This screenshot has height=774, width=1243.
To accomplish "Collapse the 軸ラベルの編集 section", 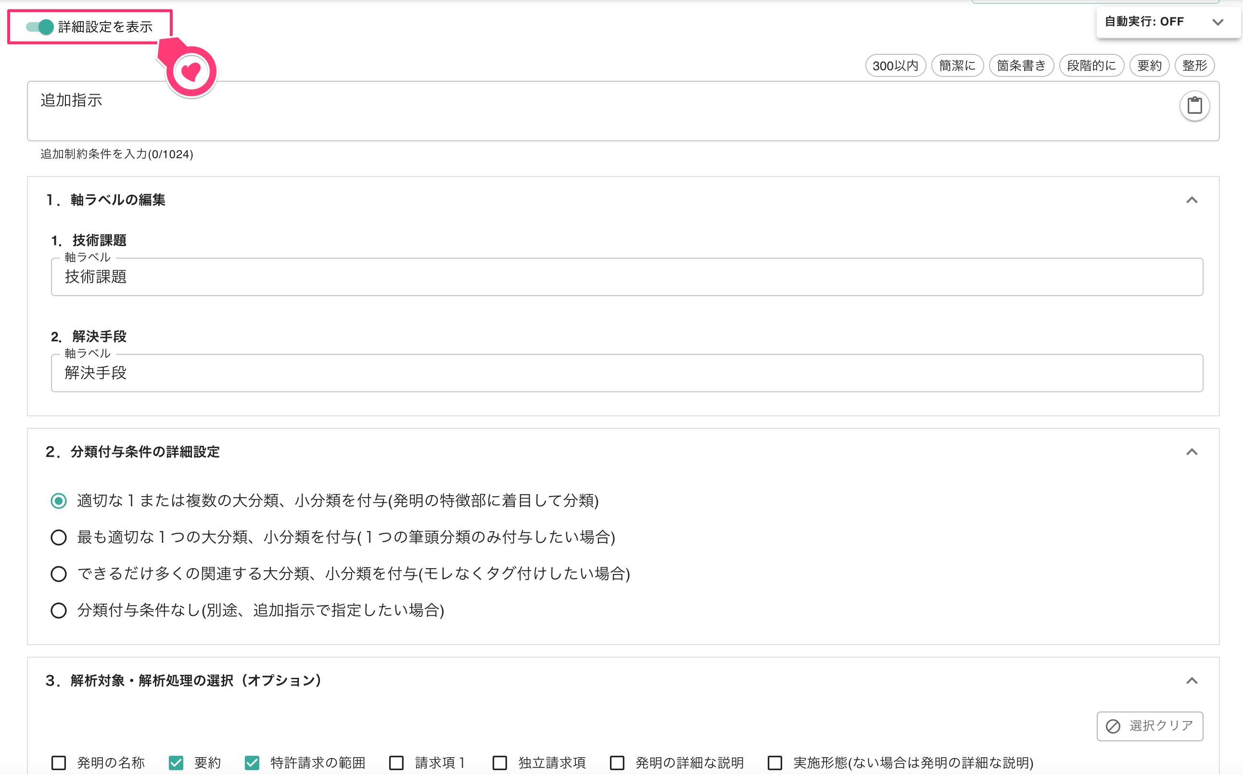I will coord(1192,200).
